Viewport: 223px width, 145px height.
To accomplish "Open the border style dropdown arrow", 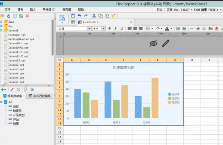I will tap(152, 29).
